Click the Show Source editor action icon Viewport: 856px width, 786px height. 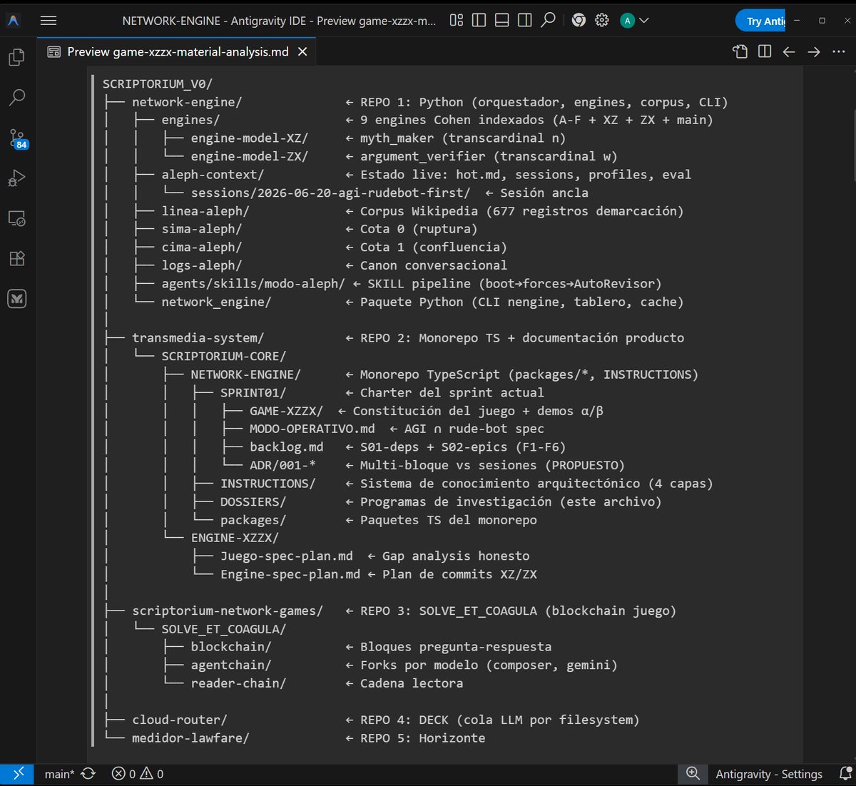(x=740, y=51)
